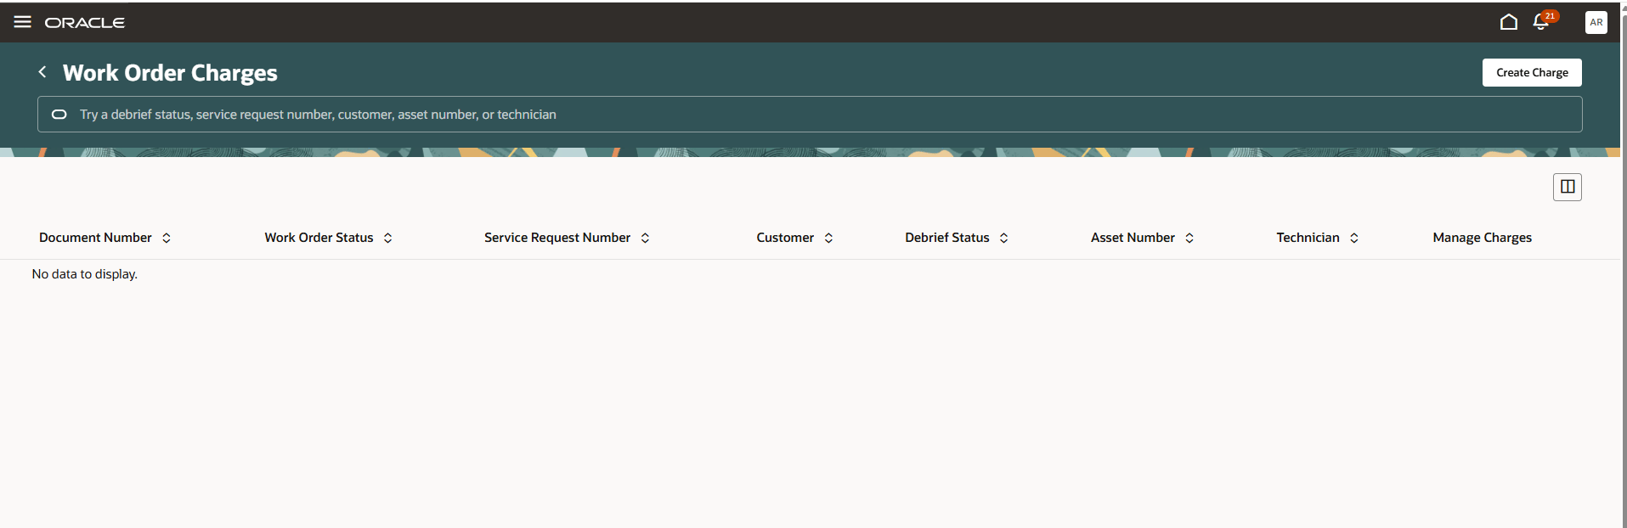Click the search icon in search bar
The width and height of the screenshot is (1627, 528).
pos(59,115)
